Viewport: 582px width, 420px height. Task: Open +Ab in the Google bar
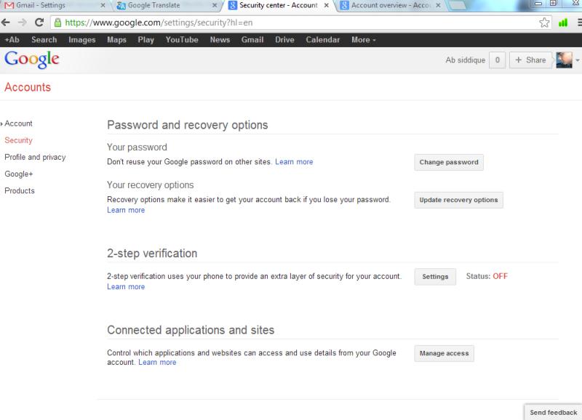click(x=12, y=40)
